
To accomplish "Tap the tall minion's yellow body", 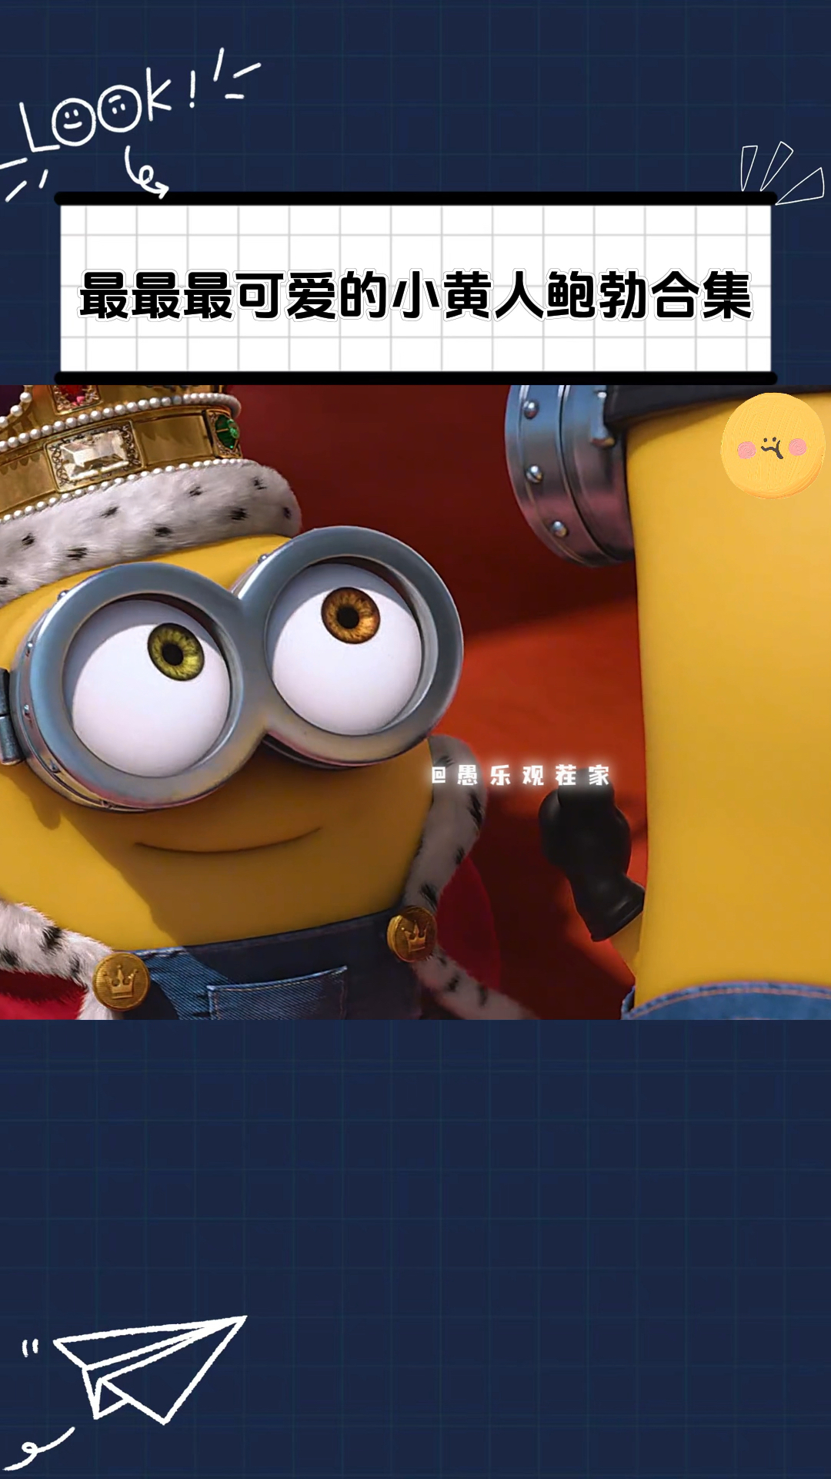I will pos(731,732).
